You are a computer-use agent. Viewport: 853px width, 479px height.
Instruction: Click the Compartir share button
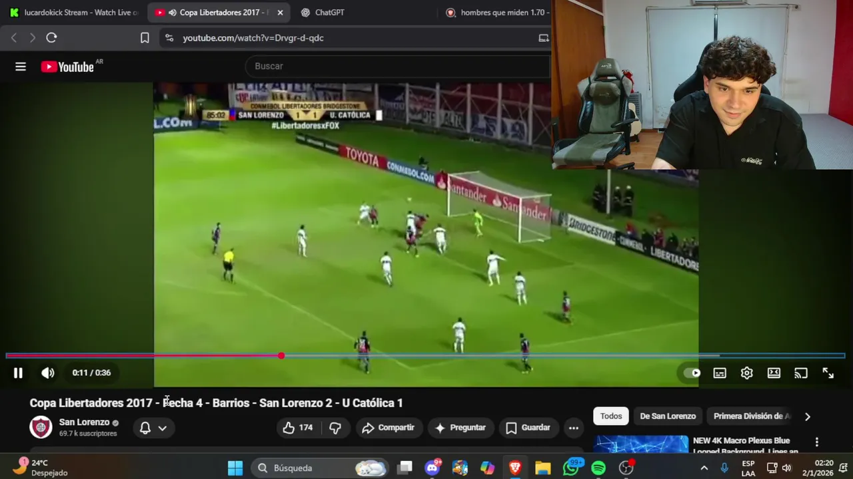(388, 428)
